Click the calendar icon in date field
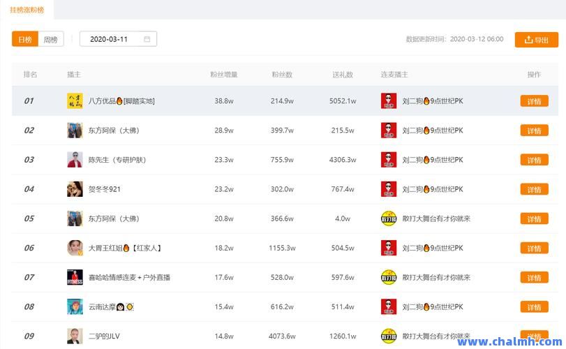This screenshot has height=349, width=566. (147, 39)
